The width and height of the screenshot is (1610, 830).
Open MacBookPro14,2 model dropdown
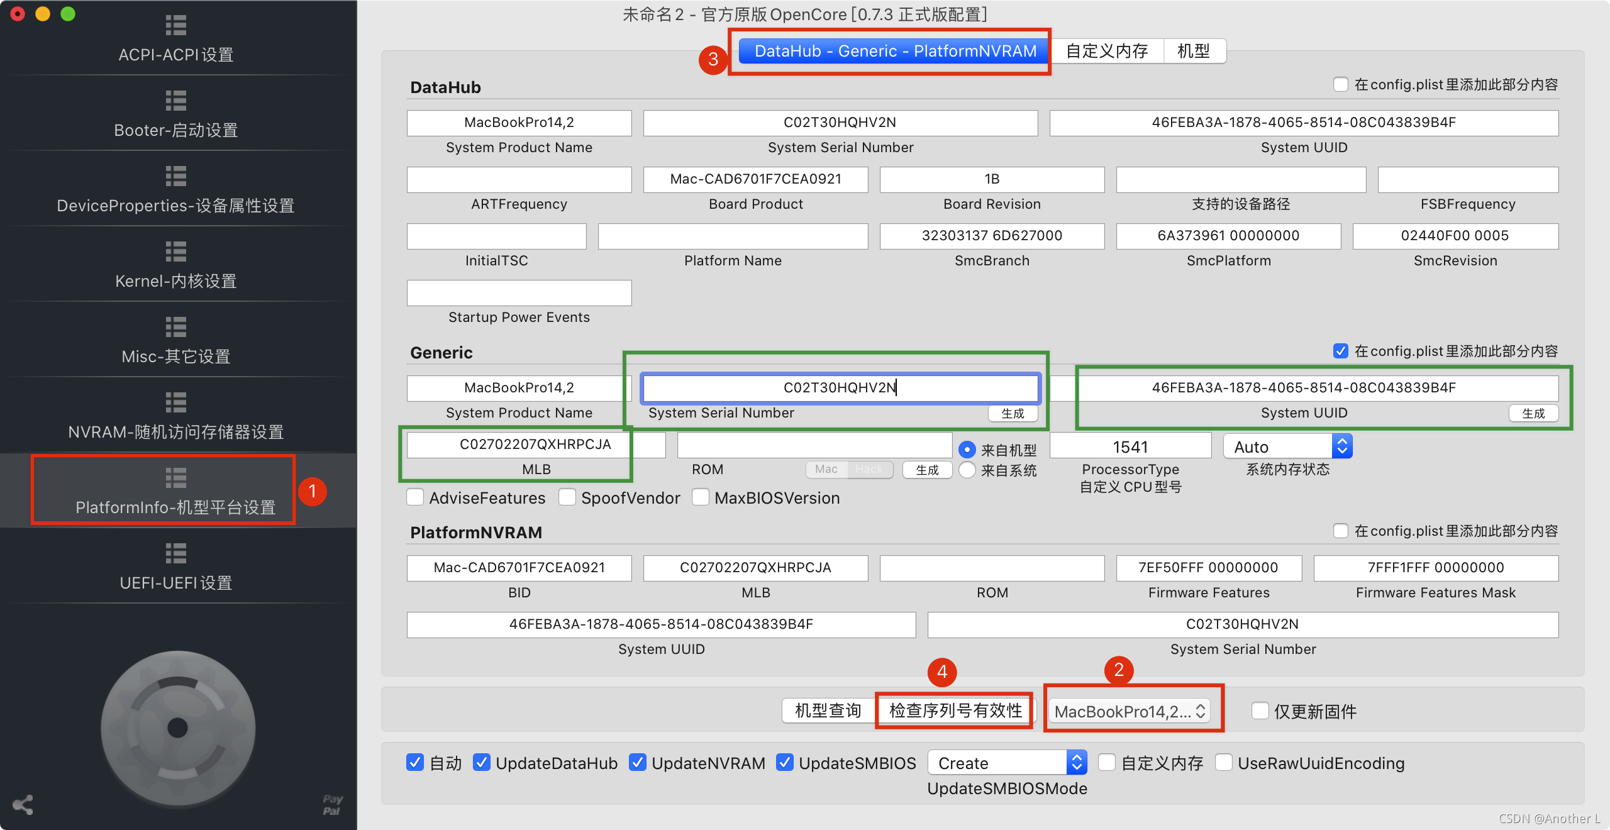click(1130, 711)
